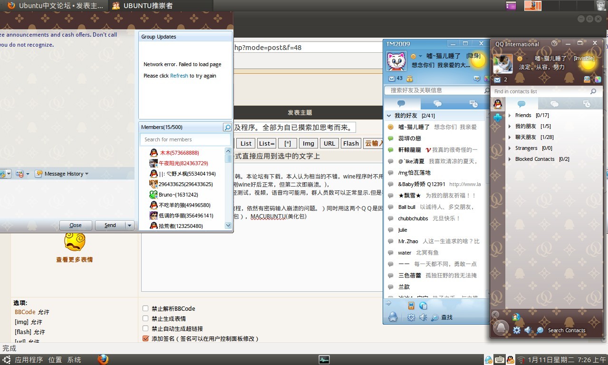The height and width of the screenshot is (365, 608).
Task: Toggle 禁止自动生成超链接 checkbox
Action: 146,328
